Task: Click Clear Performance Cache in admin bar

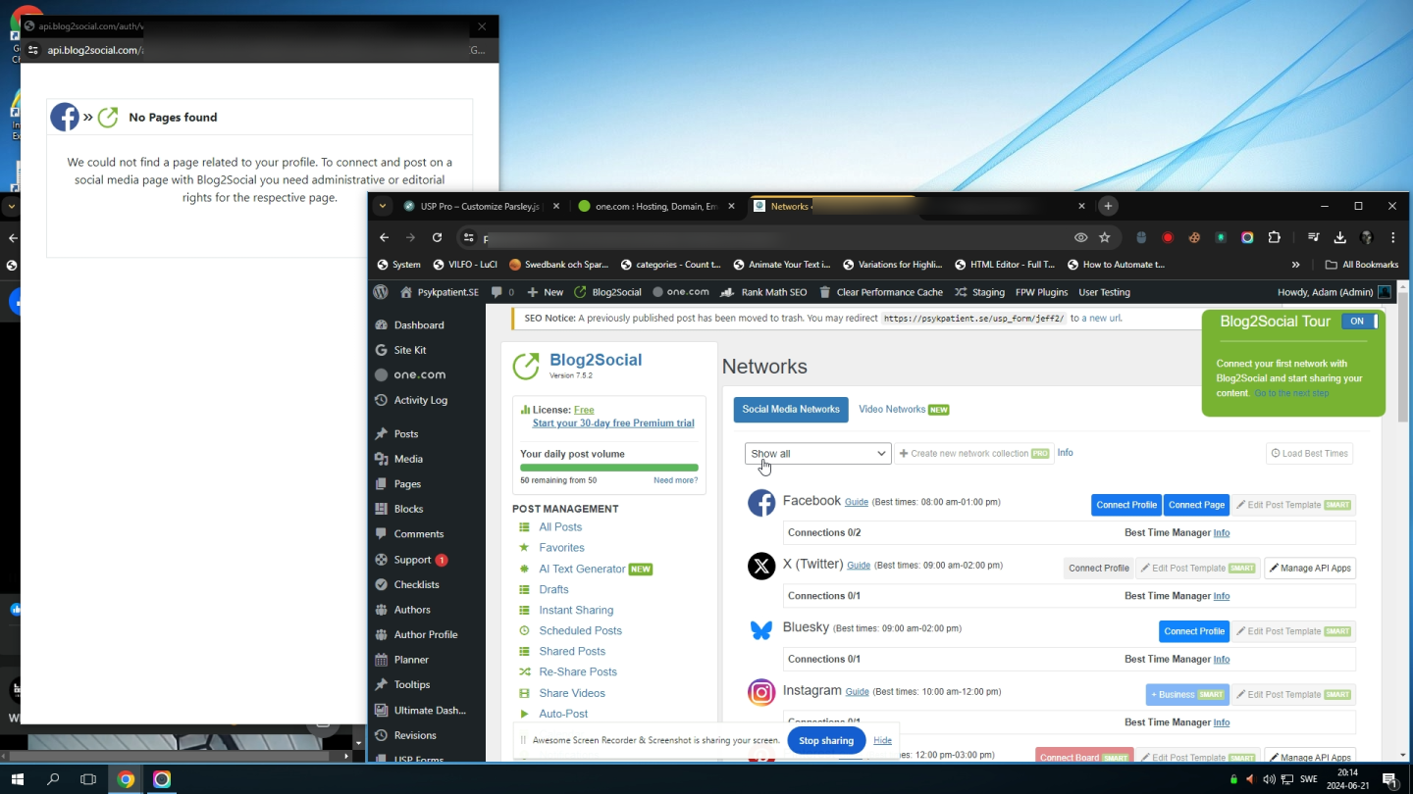Action: (x=880, y=292)
